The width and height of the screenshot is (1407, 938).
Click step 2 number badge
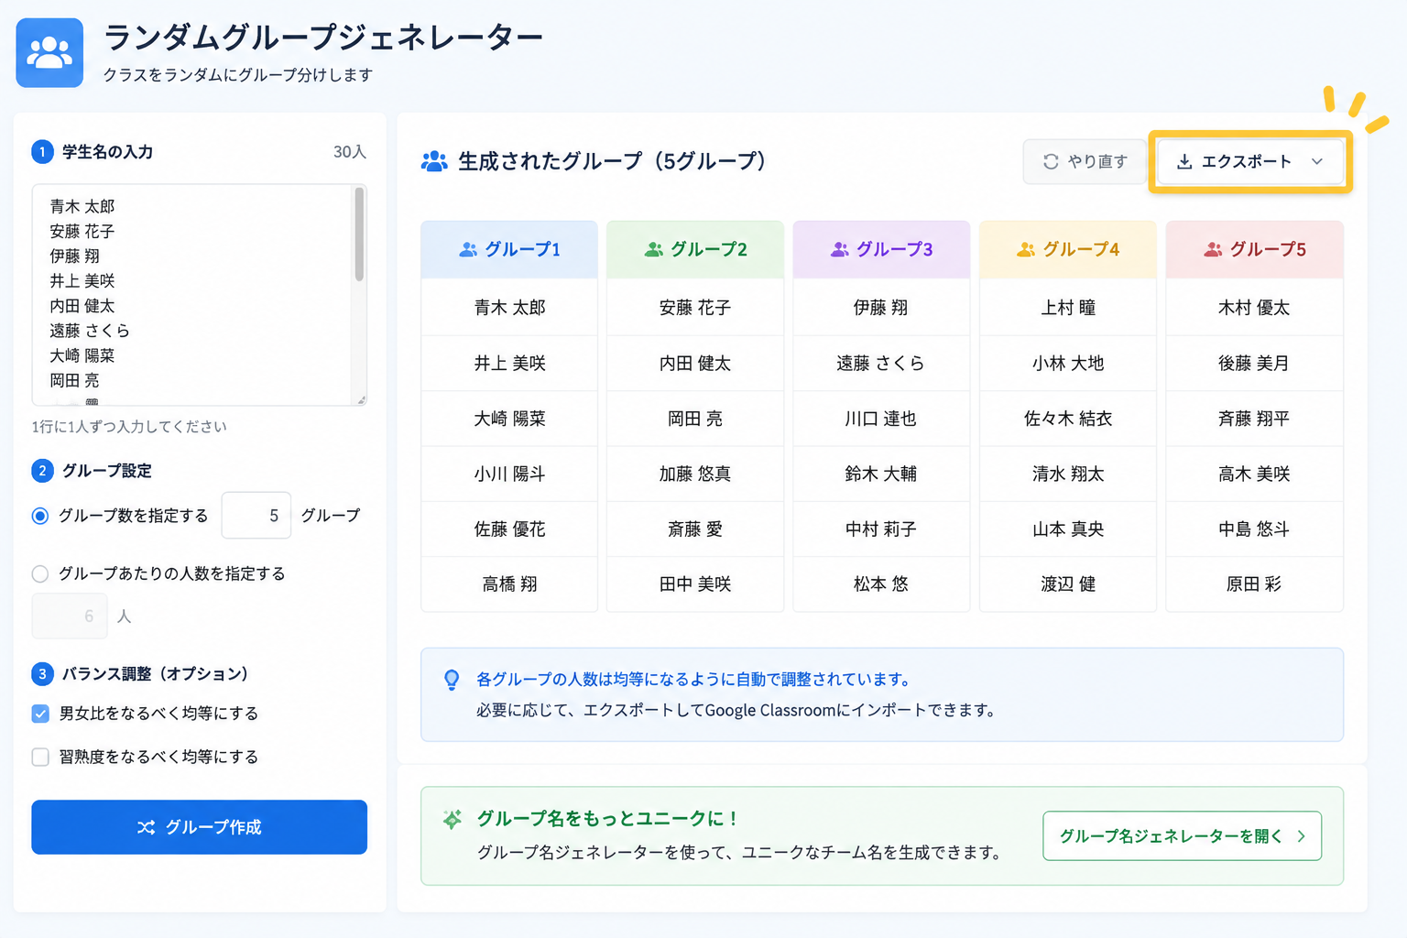click(42, 471)
